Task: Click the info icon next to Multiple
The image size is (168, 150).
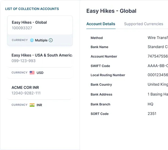Action: point(51,40)
